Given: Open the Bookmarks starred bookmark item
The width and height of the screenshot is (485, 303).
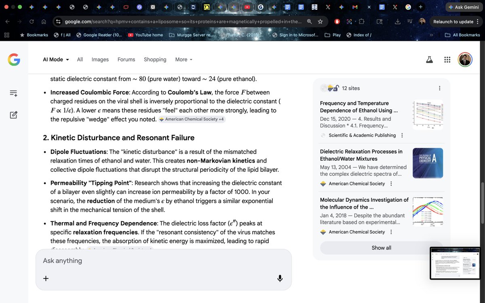Looking at the screenshot, I should point(34,35).
